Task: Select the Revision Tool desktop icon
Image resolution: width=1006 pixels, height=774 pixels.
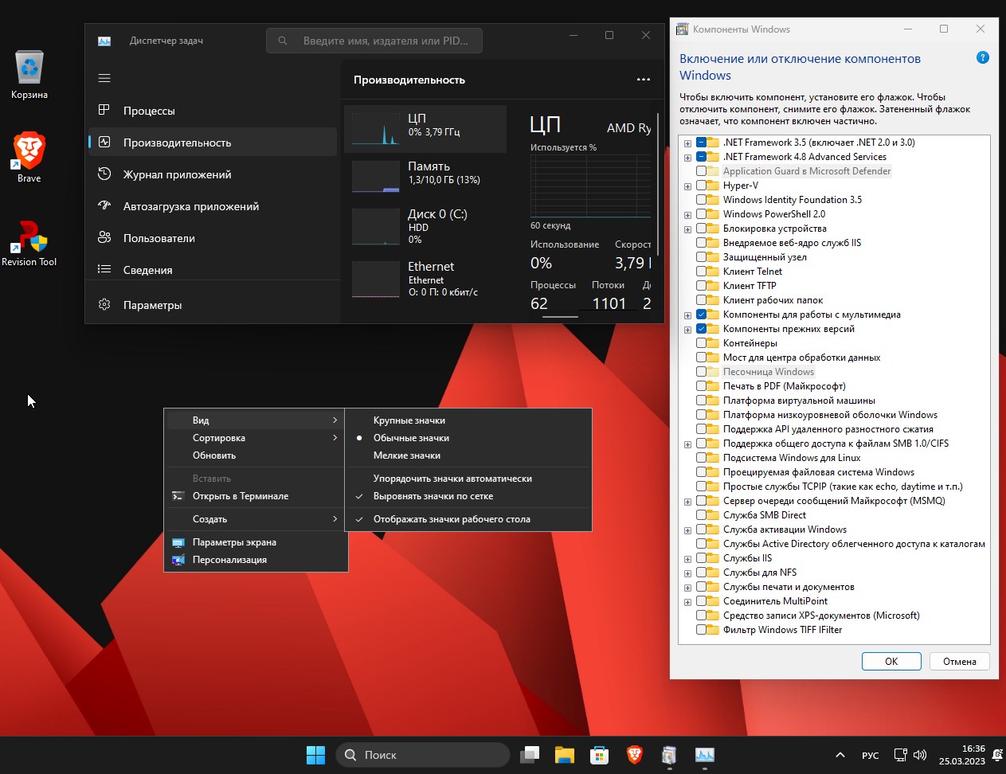Action: (29, 242)
